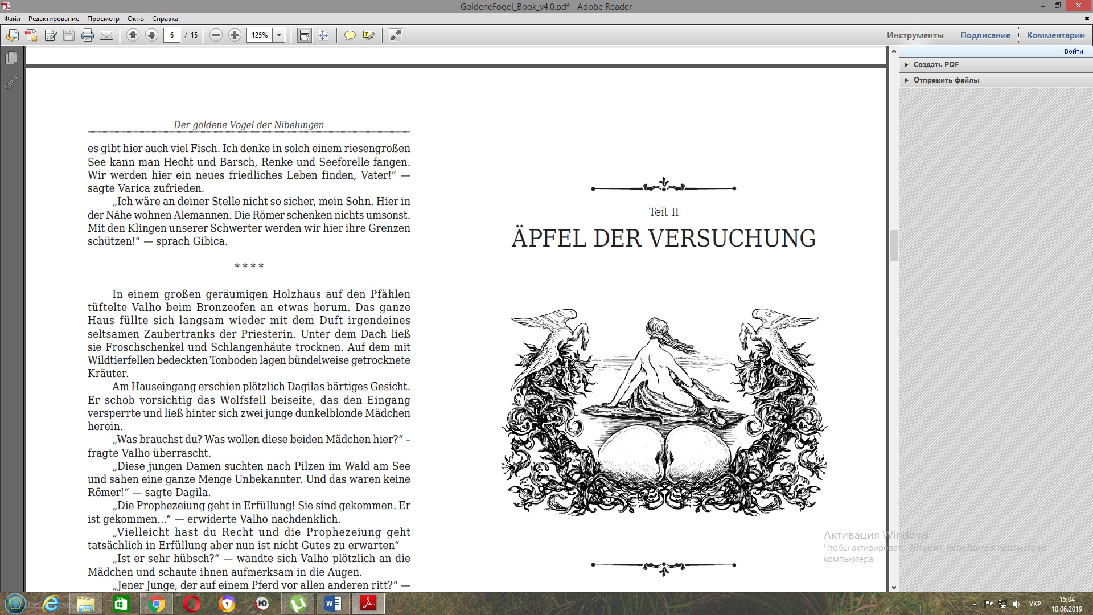This screenshot has height=615, width=1093.
Task: Click the send by email envelope icon
Action: tap(106, 35)
